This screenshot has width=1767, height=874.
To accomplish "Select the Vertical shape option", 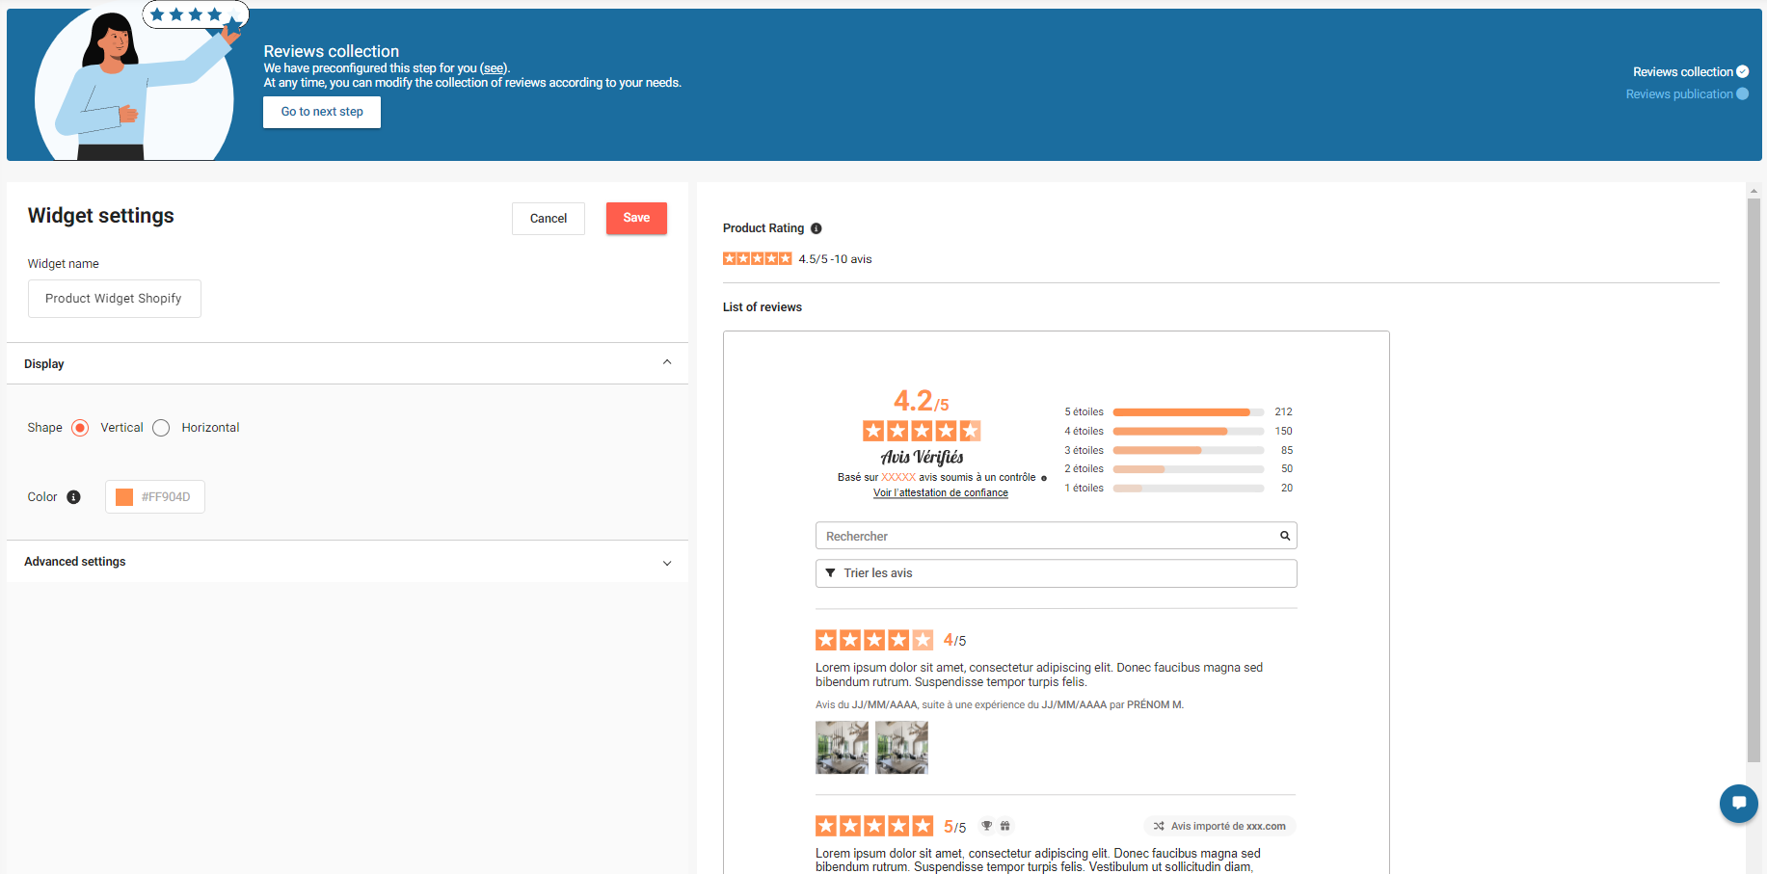I will pyautogui.click(x=81, y=428).
